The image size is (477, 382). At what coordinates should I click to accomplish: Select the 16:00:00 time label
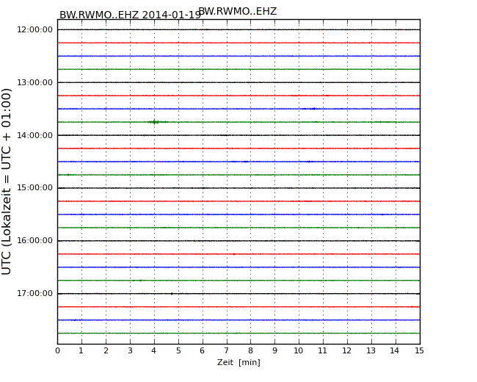point(35,241)
